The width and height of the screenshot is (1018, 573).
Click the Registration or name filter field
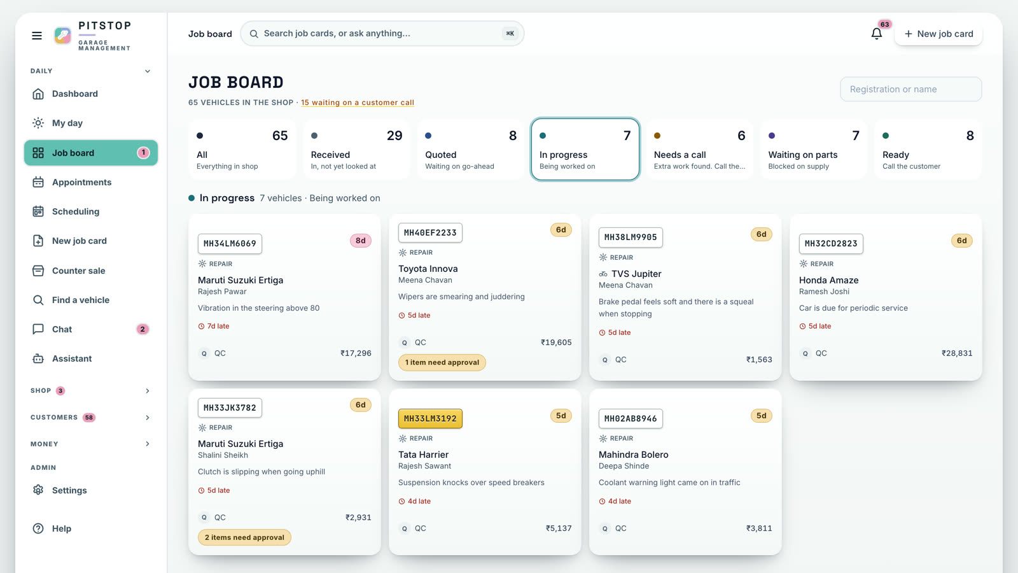(x=911, y=89)
